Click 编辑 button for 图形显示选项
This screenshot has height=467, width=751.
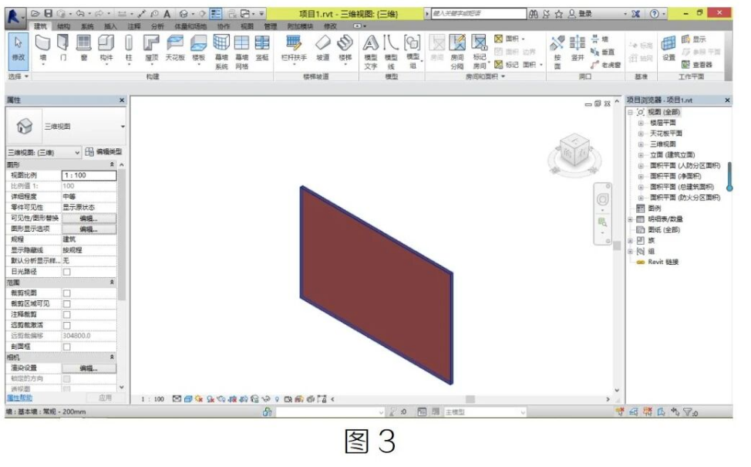pos(89,229)
